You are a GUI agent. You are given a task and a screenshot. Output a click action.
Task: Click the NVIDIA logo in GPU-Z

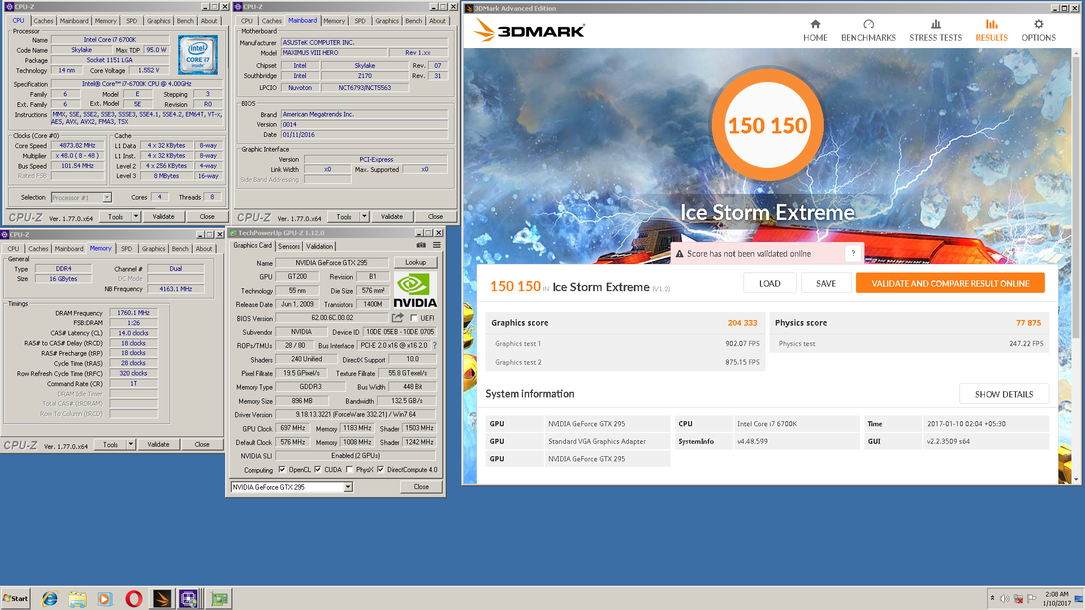[x=415, y=290]
